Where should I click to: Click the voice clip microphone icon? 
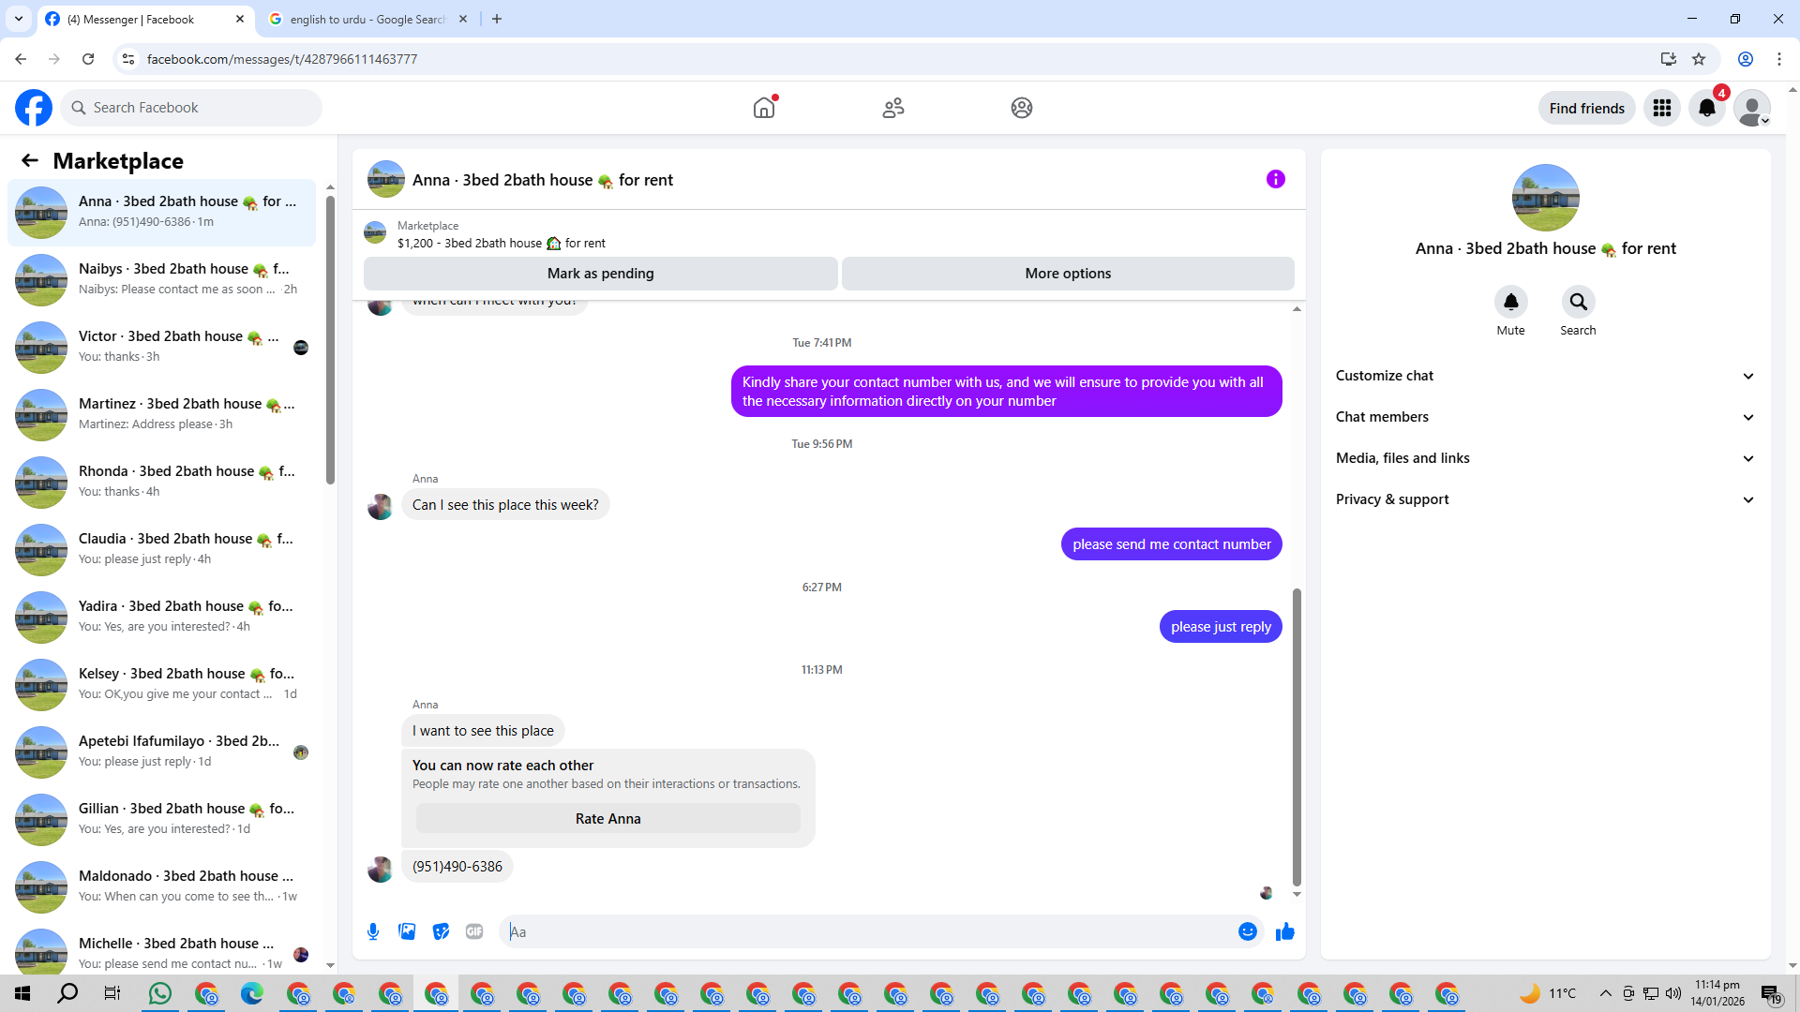pyautogui.click(x=373, y=931)
